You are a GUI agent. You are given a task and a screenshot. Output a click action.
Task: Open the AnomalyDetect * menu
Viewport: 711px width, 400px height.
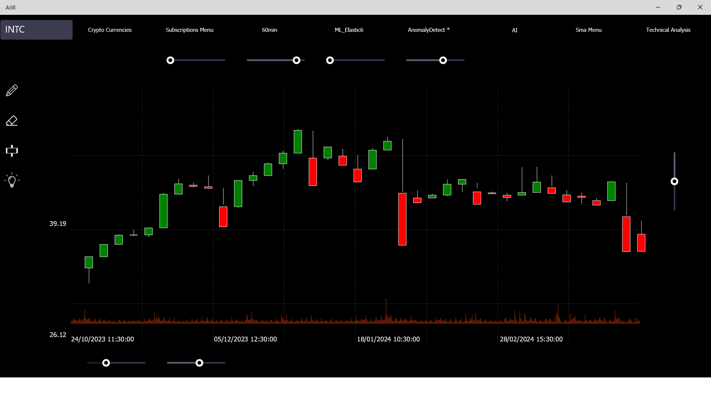[428, 30]
